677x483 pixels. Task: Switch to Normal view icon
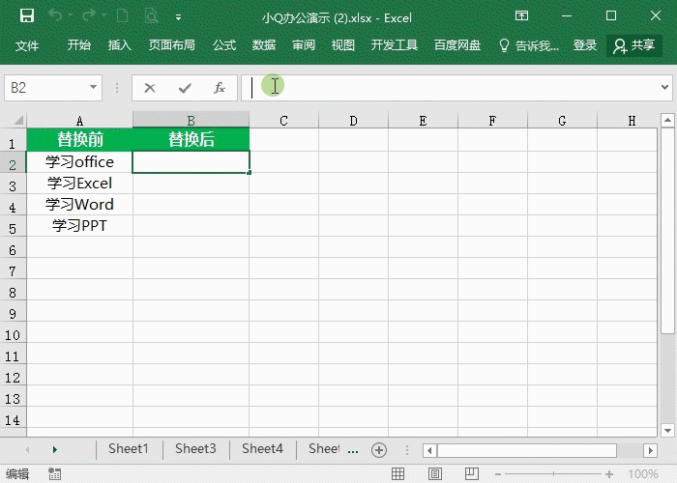tap(397, 474)
